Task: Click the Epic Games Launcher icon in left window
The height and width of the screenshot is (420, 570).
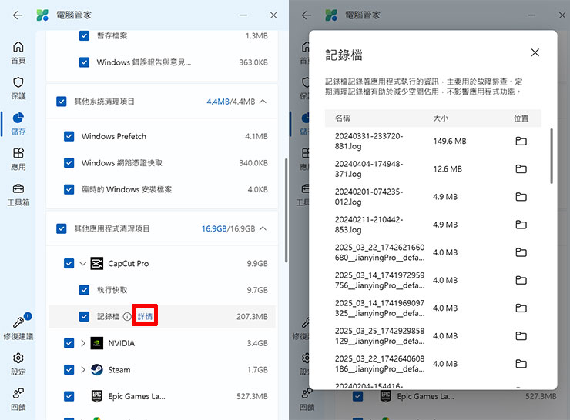Action: (x=97, y=396)
